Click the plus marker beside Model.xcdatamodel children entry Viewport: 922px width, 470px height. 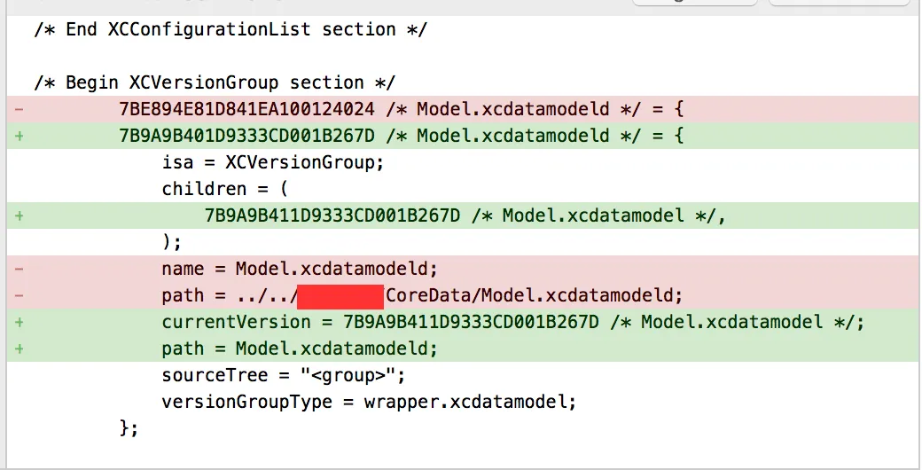pos(20,215)
